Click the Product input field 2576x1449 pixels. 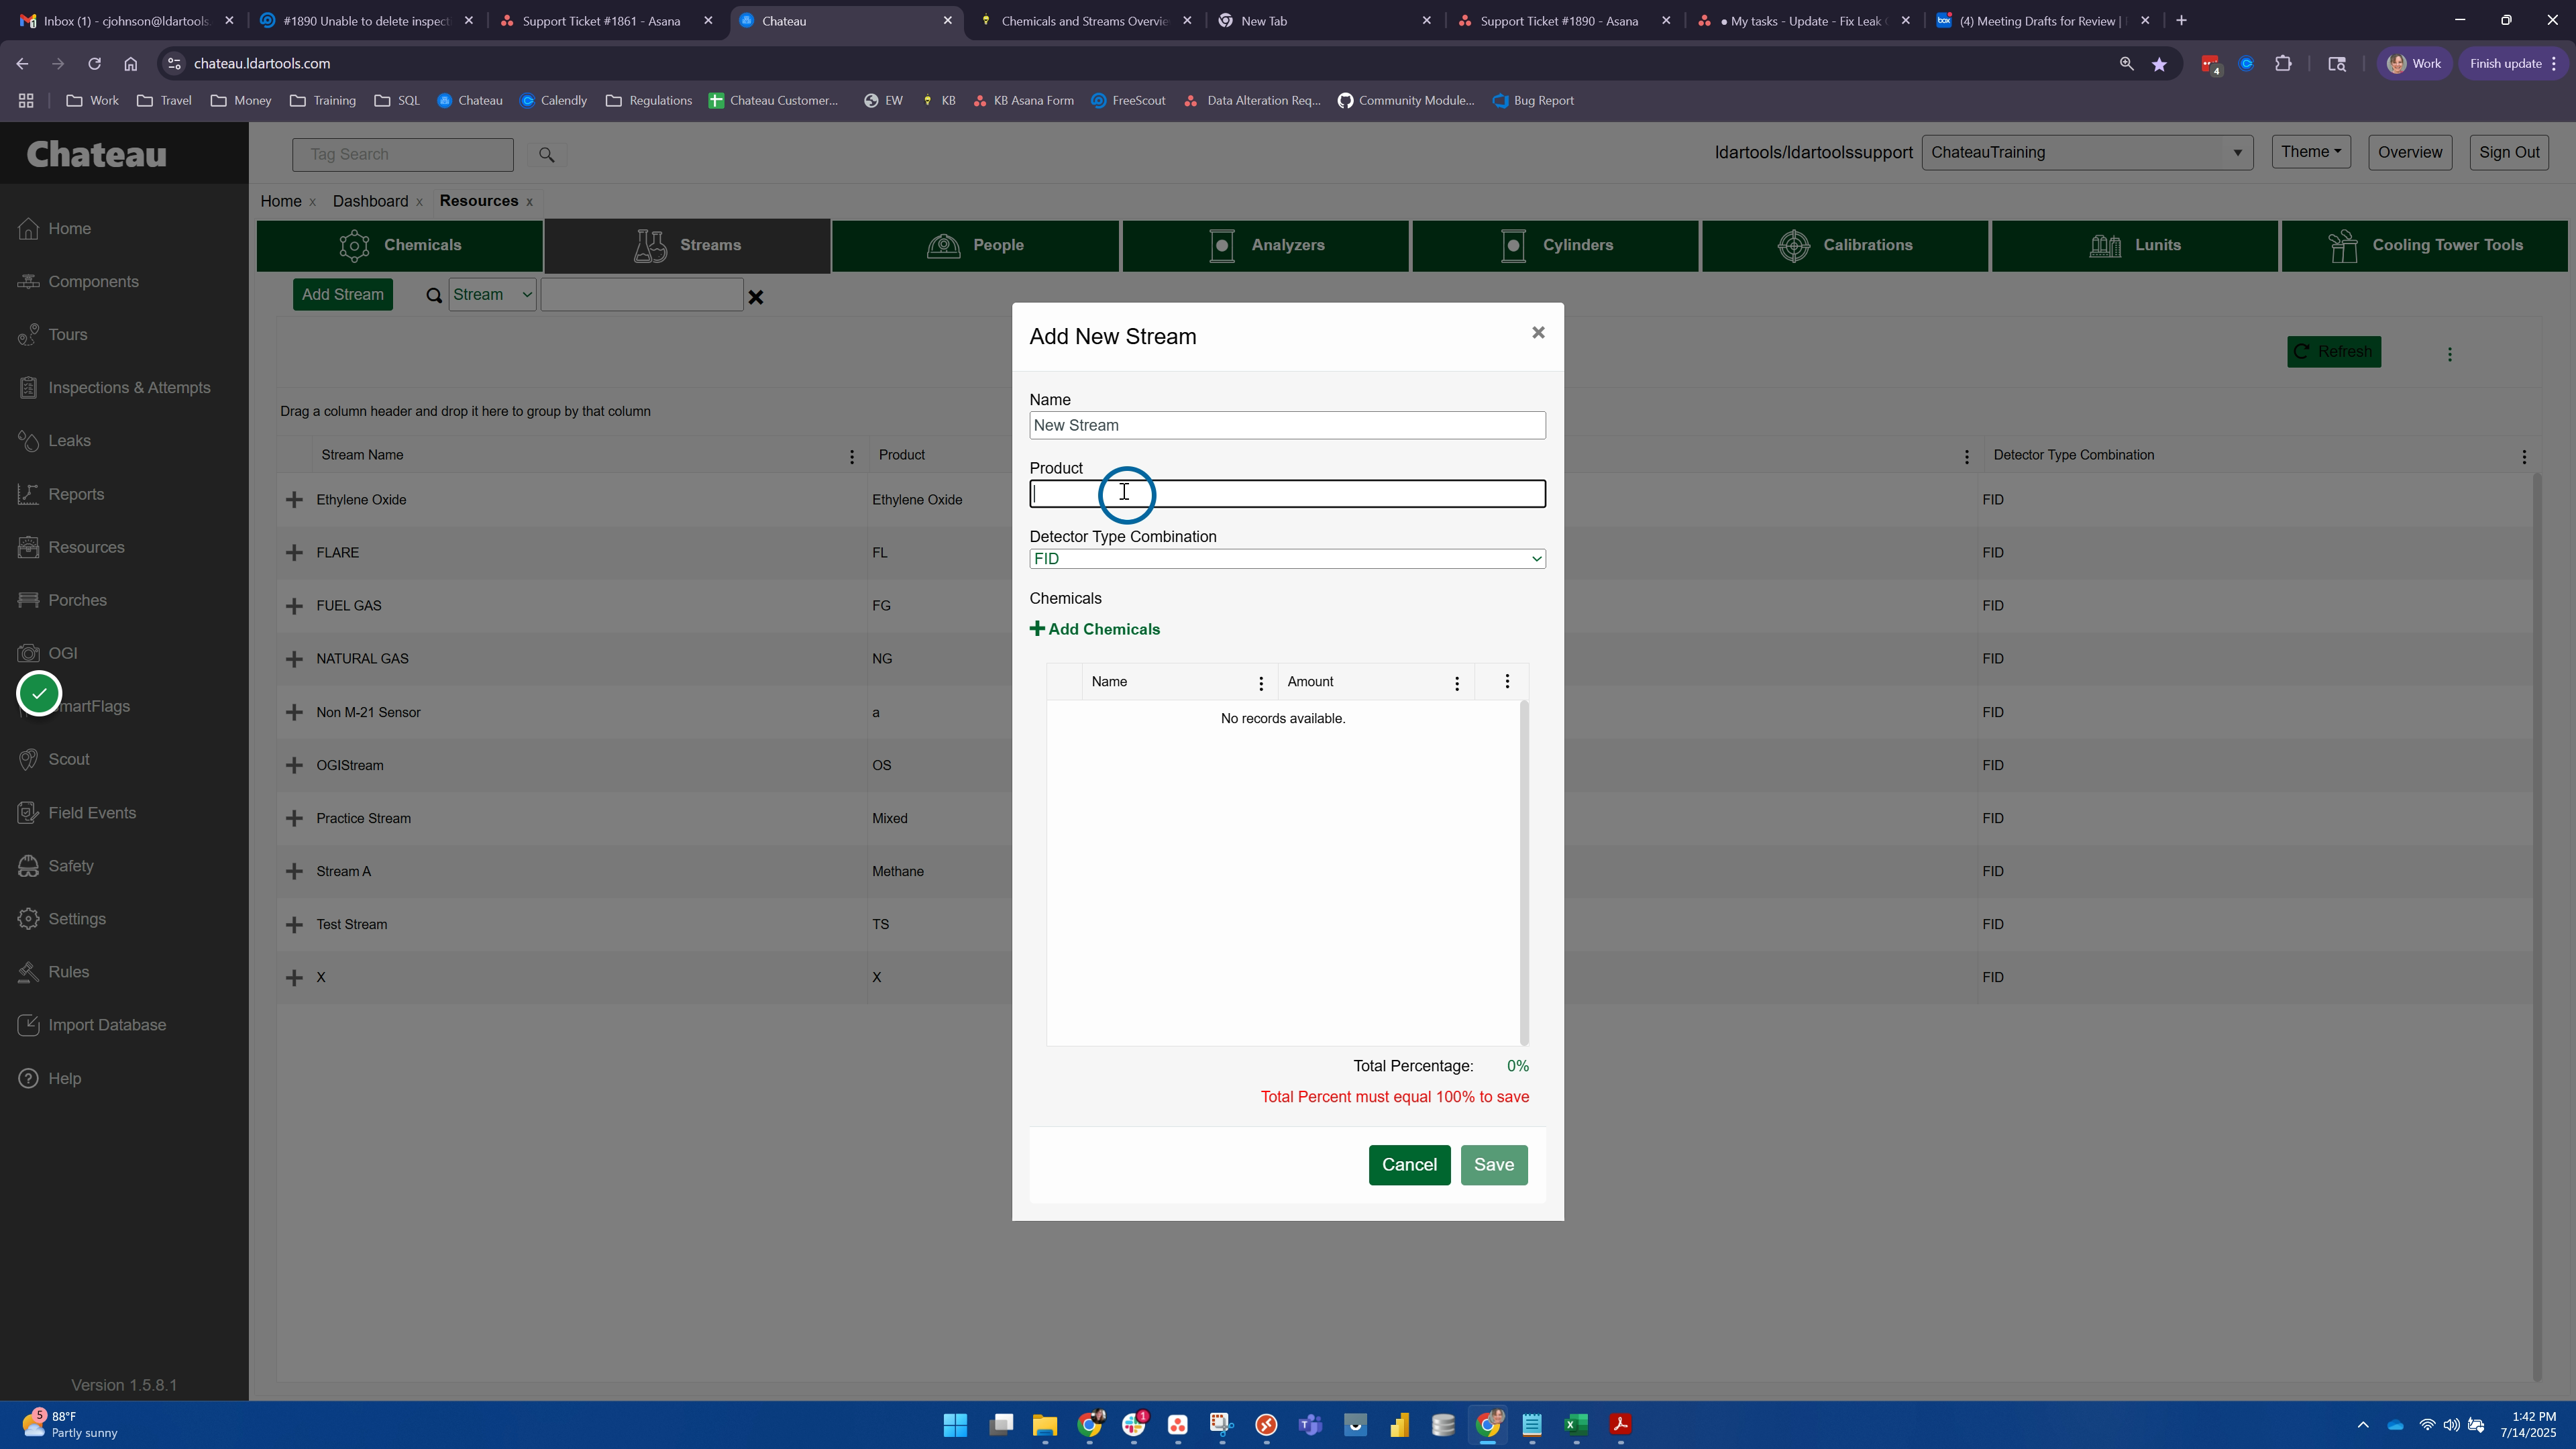[1287, 494]
